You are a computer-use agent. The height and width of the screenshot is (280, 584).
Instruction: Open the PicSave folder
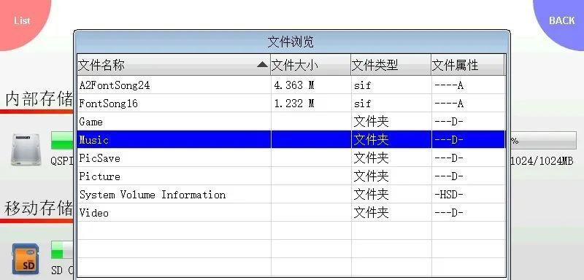291,158
